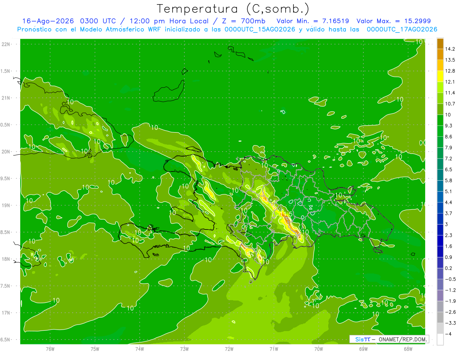Screen dimensions: 458x354
Task: Select the date text "16-Ago-2026"
Action: [49, 21]
